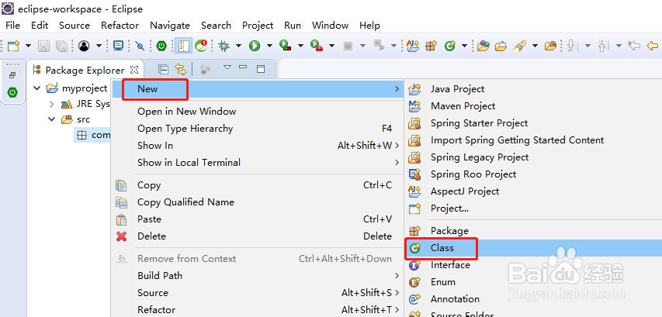
Task: Select the myproject tree item
Action: (x=85, y=88)
